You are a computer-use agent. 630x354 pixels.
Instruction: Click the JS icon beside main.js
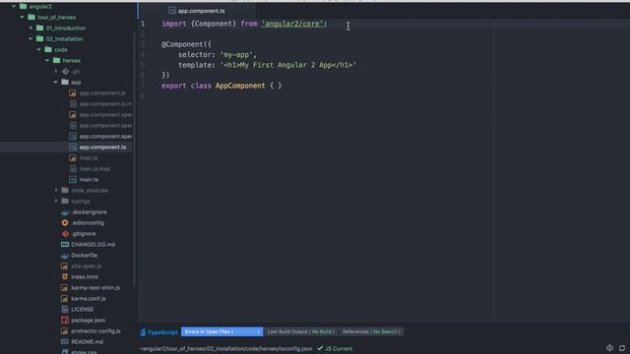(x=73, y=158)
